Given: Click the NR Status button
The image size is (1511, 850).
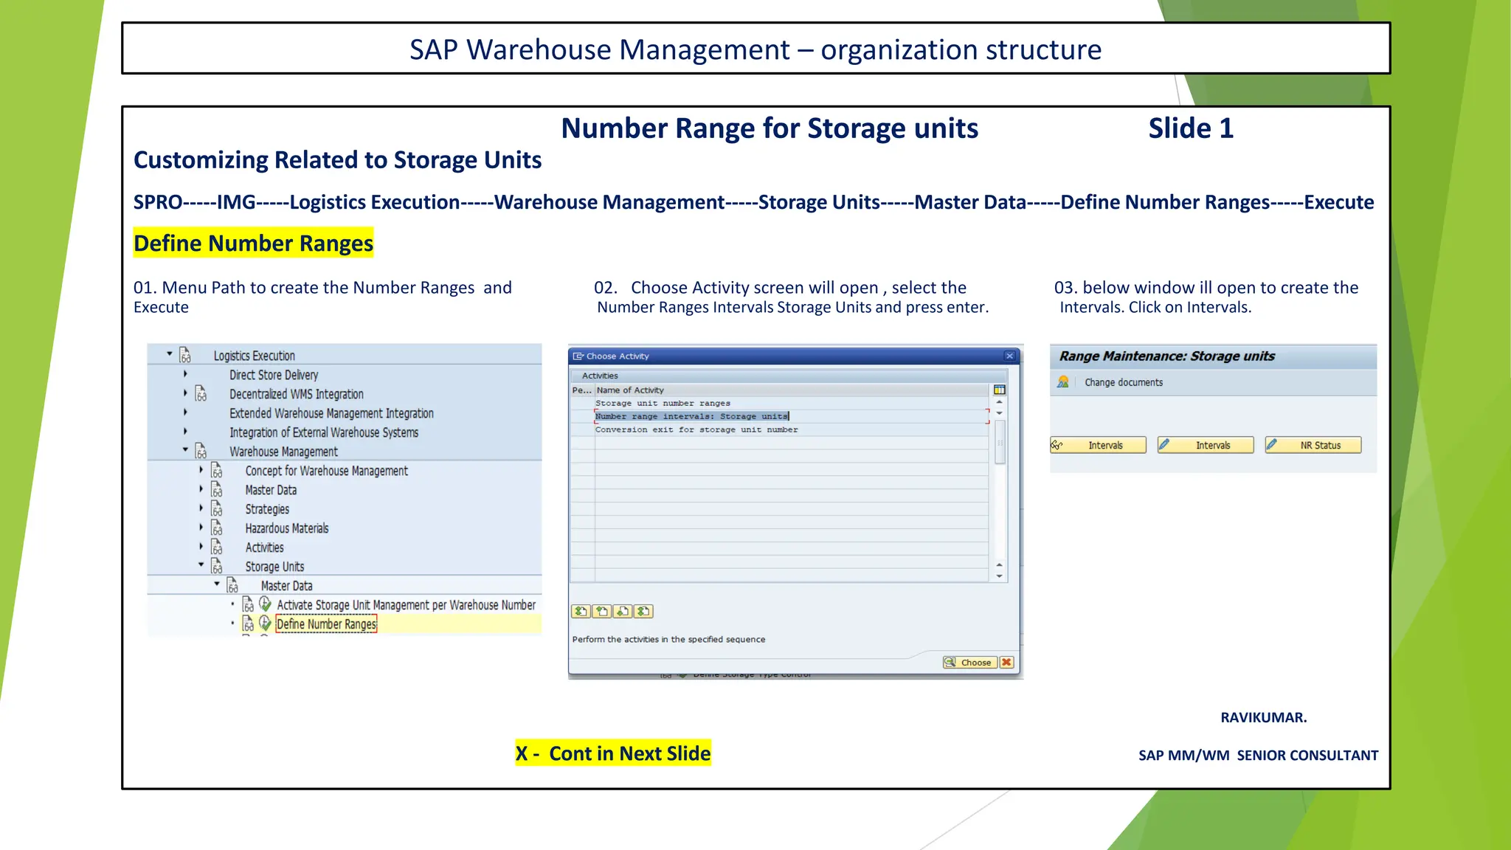Looking at the screenshot, I should pos(1313,445).
